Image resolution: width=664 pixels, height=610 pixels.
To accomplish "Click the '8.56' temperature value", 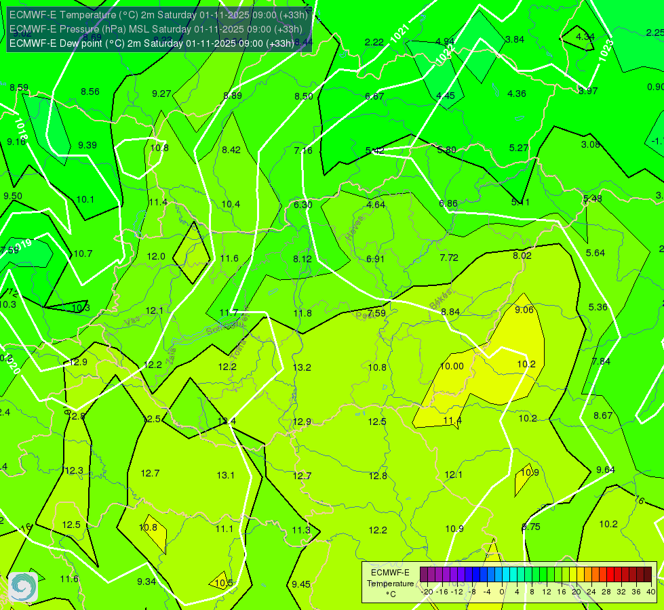I will pos(90,92).
